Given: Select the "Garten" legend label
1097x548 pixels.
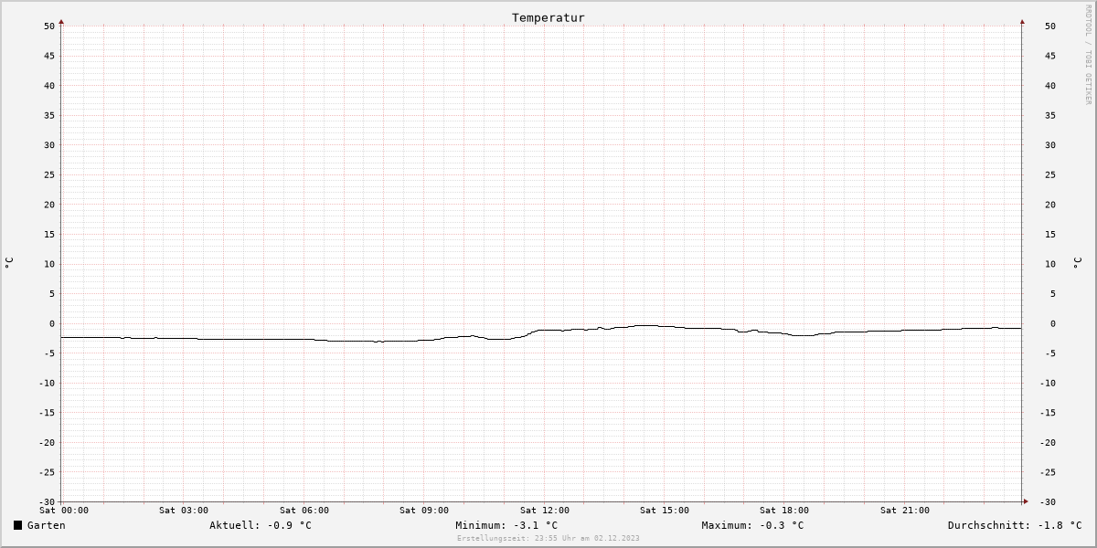Looking at the screenshot, I should tap(46, 525).
